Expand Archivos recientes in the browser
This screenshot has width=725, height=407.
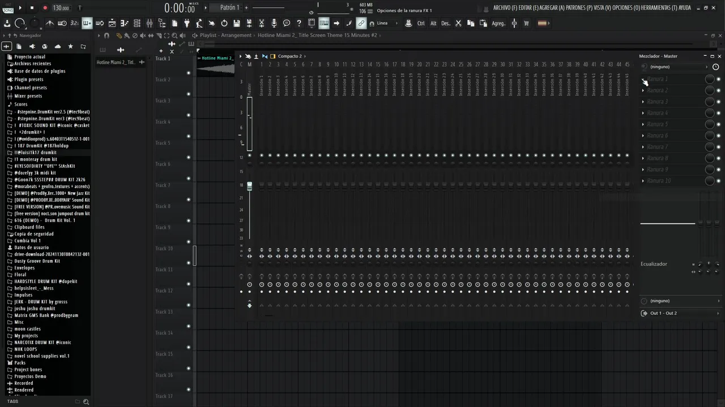(x=32, y=64)
